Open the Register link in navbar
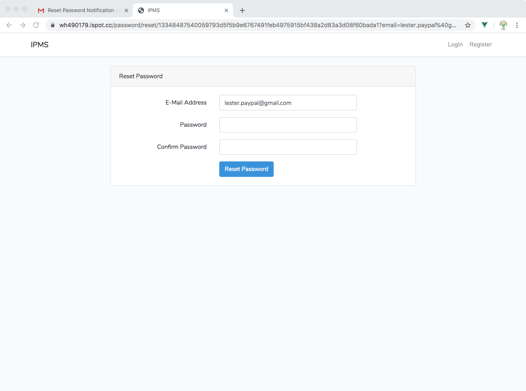The width and height of the screenshot is (526, 391). [x=481, y=44]
